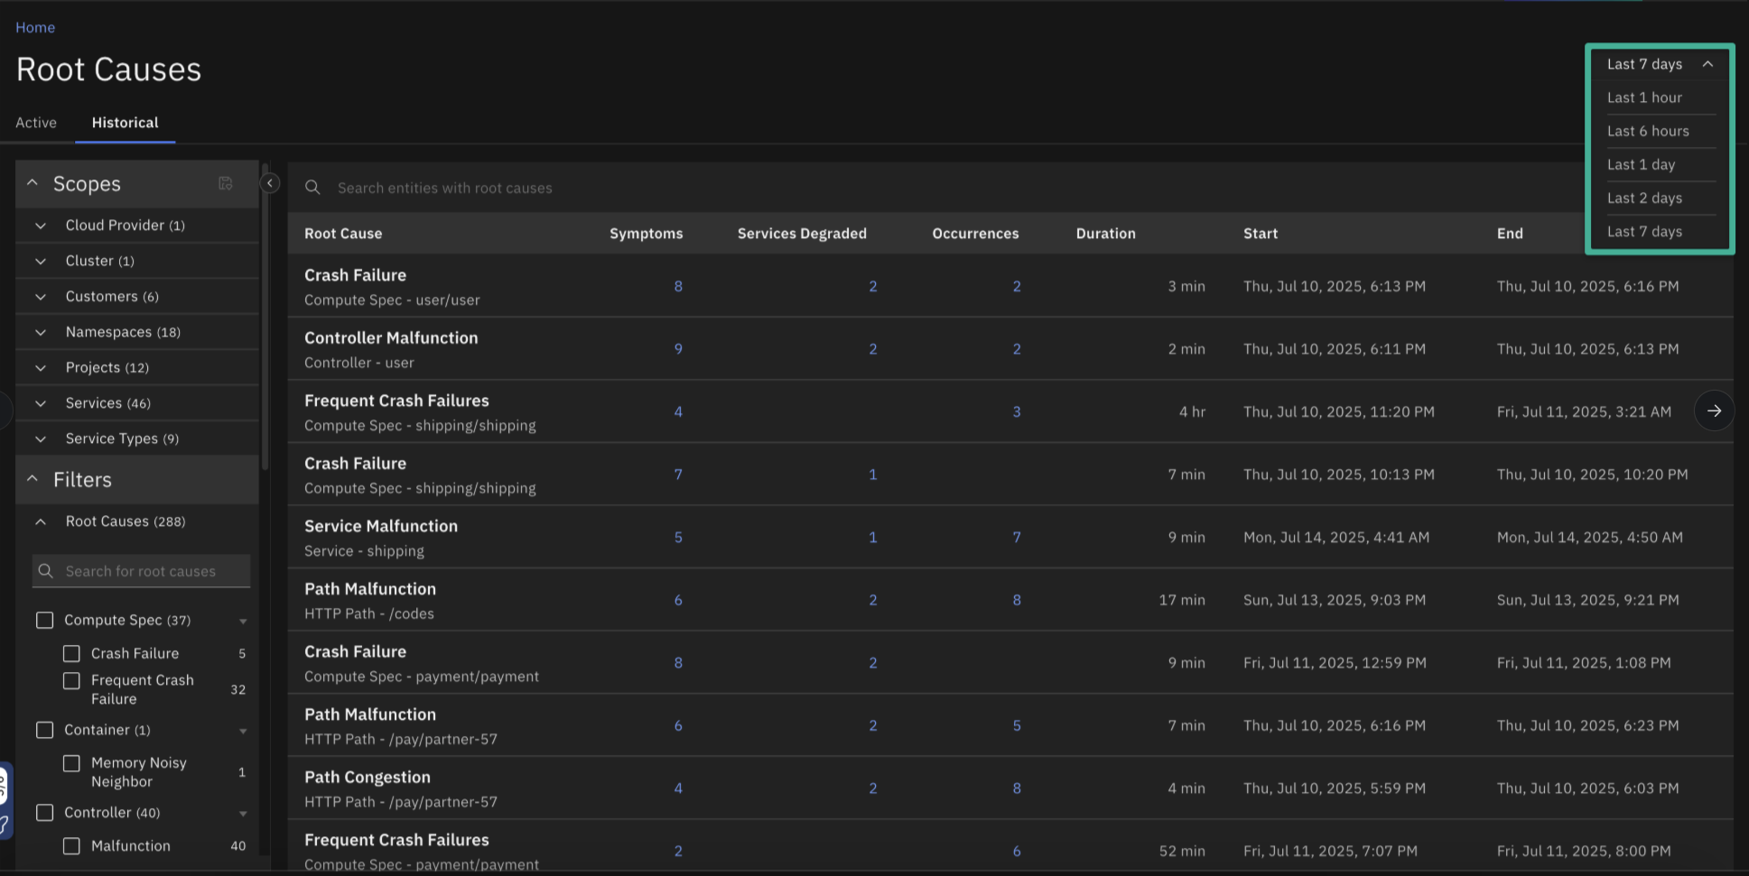Sort by the Start column header
The height and width of the screenshot is (876, 1749).
1261,234
